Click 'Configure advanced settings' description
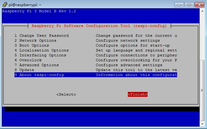 129,65
